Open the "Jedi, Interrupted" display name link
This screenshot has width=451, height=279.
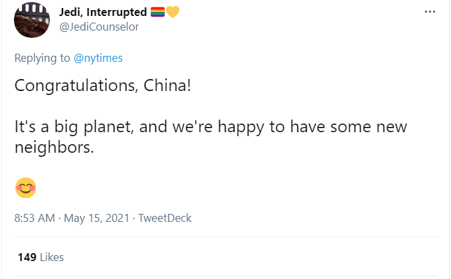(x=103, y=11)
